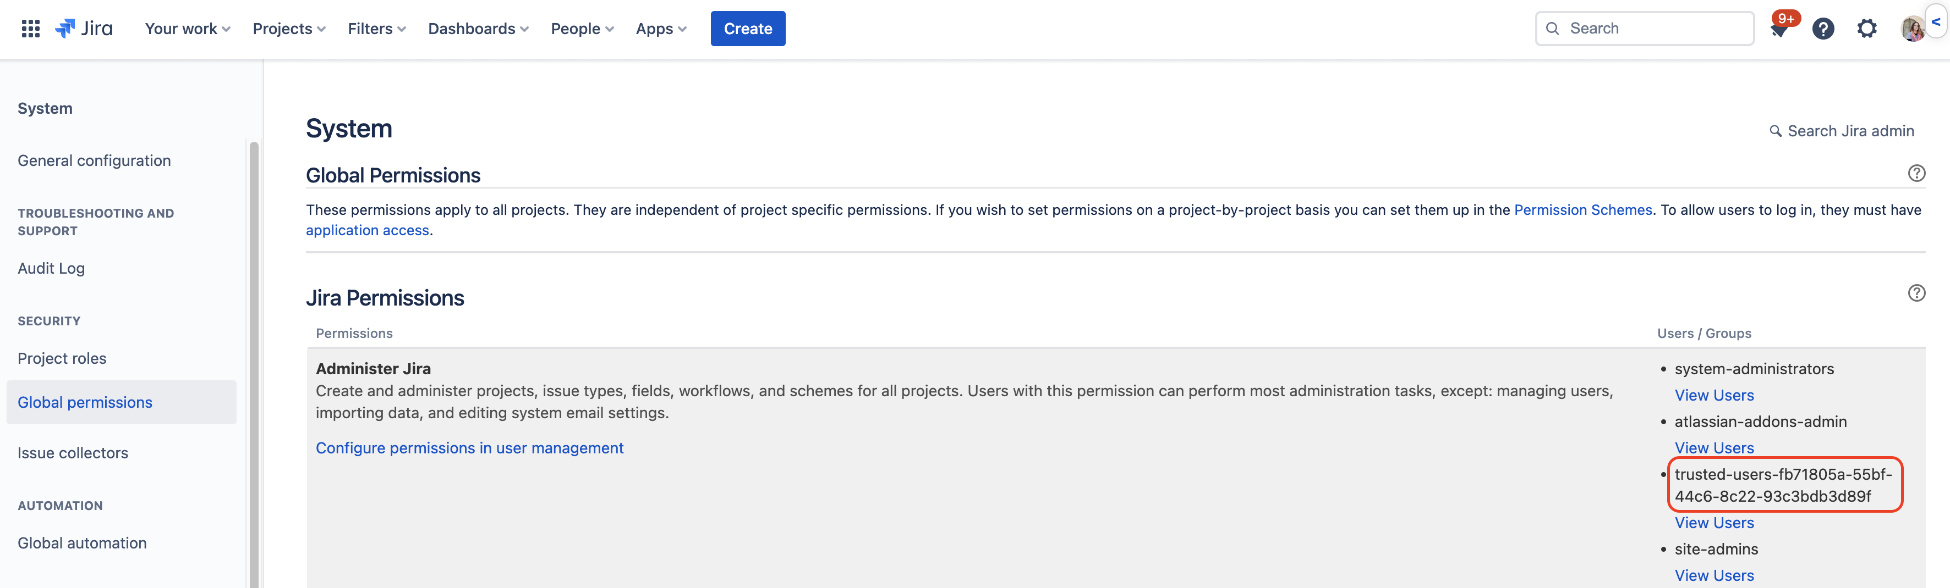
Task: Select Audit Log in sidebar
Action: (x=52, y=268)
